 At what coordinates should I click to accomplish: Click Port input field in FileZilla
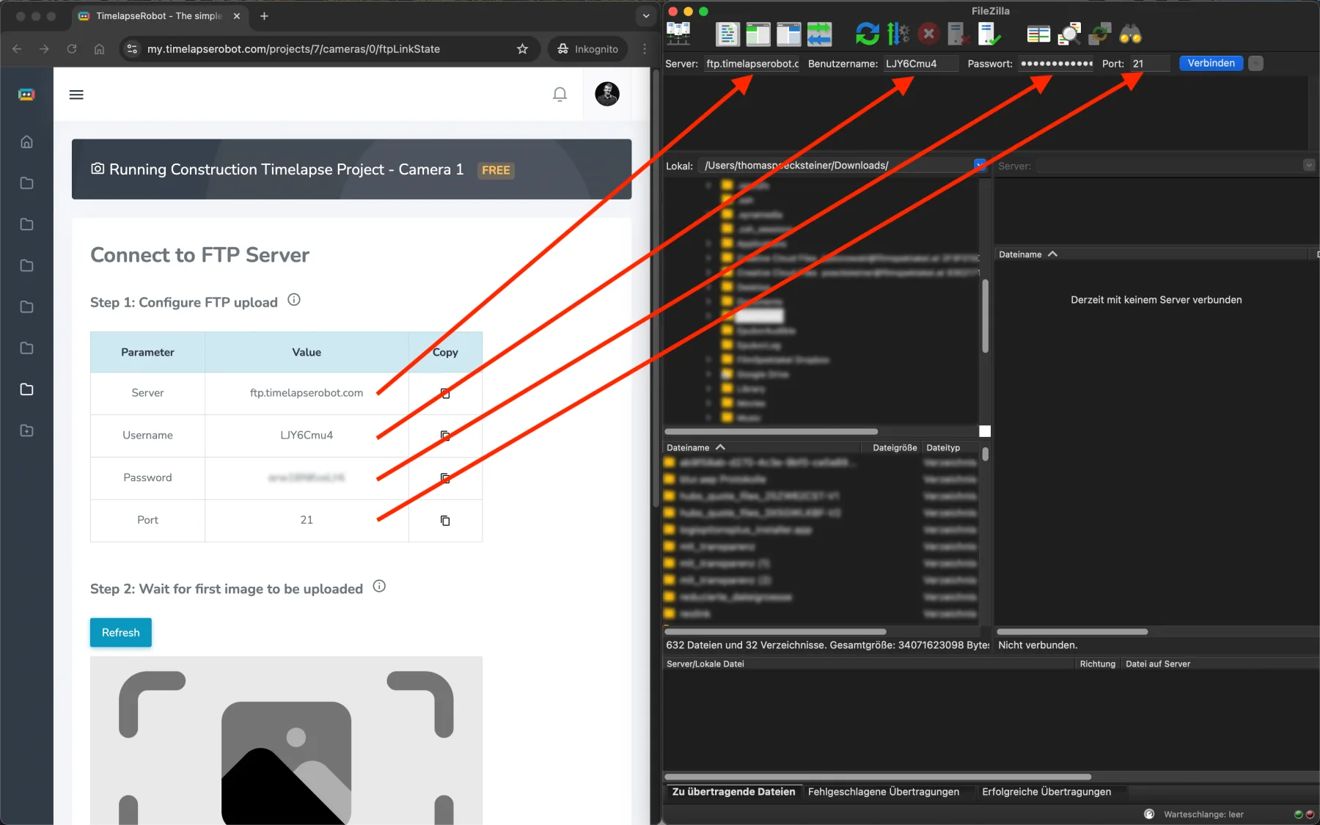pyautogui.click(x=1149, y=64)
